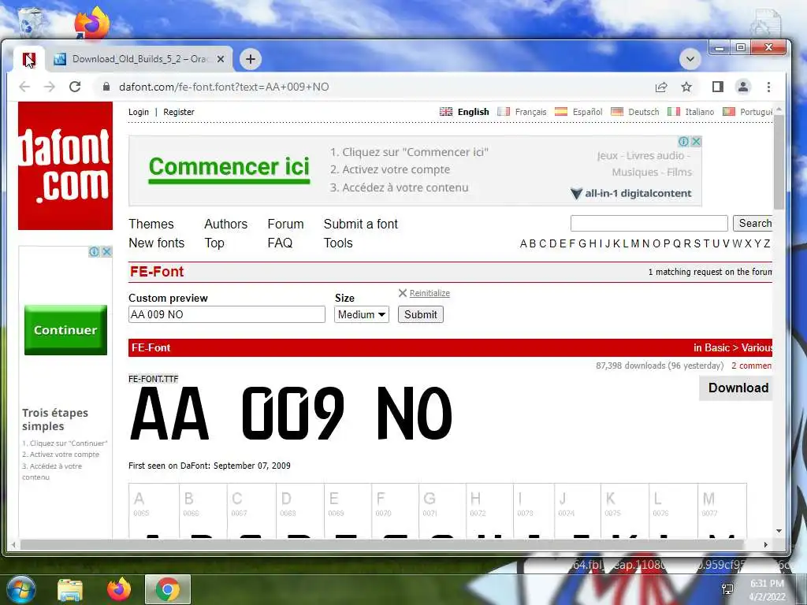Open the Themes menu
The width and height of the screenshot is (807, 605).
coord(151,224)
